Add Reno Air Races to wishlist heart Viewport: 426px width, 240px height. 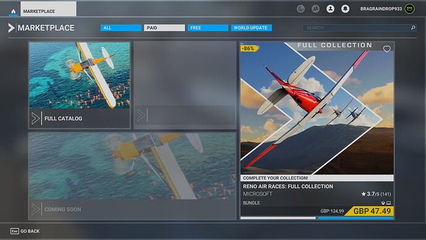[x=387, y=49]
